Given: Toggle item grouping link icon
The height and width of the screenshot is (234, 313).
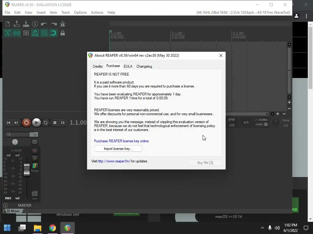Looking at the screenshot, I should (x=17, y=33).
